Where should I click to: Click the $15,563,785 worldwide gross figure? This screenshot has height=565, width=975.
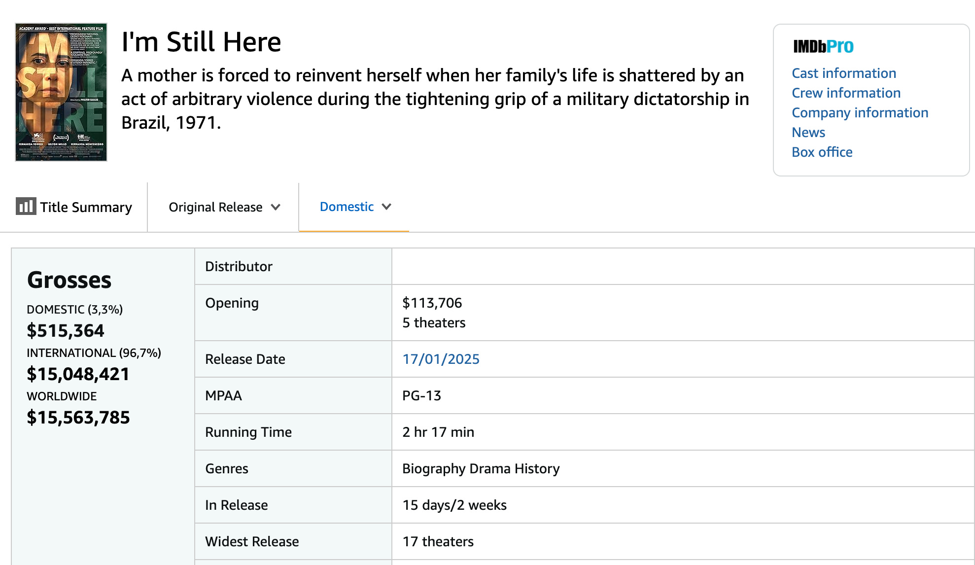pos(78,417)
